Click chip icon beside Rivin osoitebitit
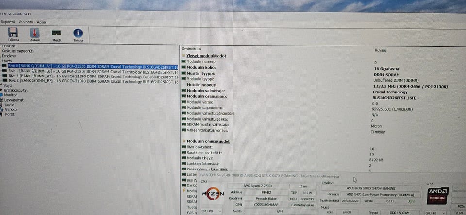This screenshot has height=215, width=466. 183,147
